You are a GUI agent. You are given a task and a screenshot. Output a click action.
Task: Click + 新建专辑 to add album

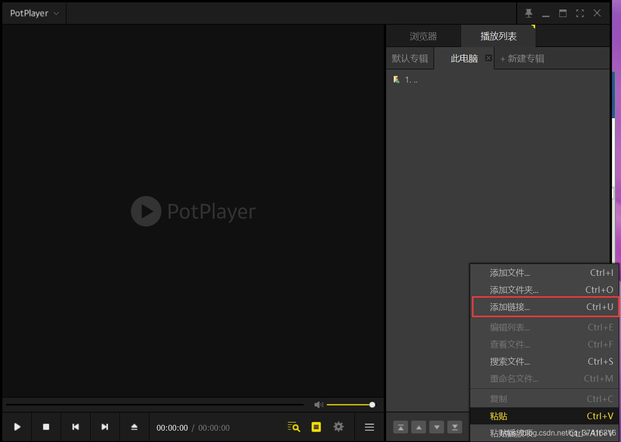point(522,58)
